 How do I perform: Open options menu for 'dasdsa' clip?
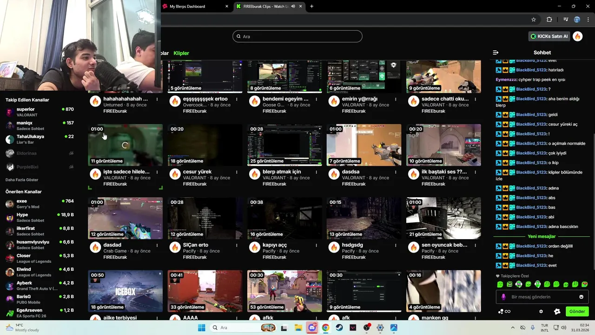[x=396, y=172]
